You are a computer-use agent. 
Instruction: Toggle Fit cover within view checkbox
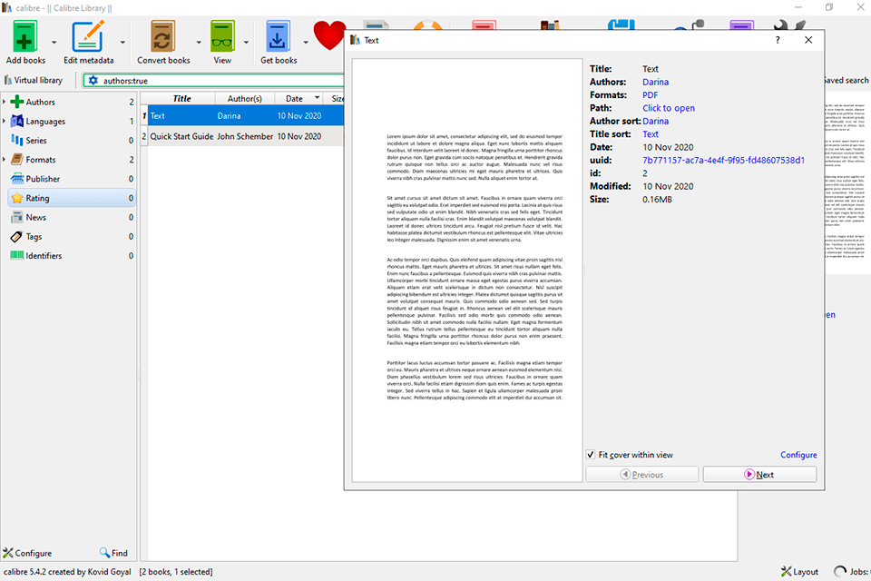point(591,455)
